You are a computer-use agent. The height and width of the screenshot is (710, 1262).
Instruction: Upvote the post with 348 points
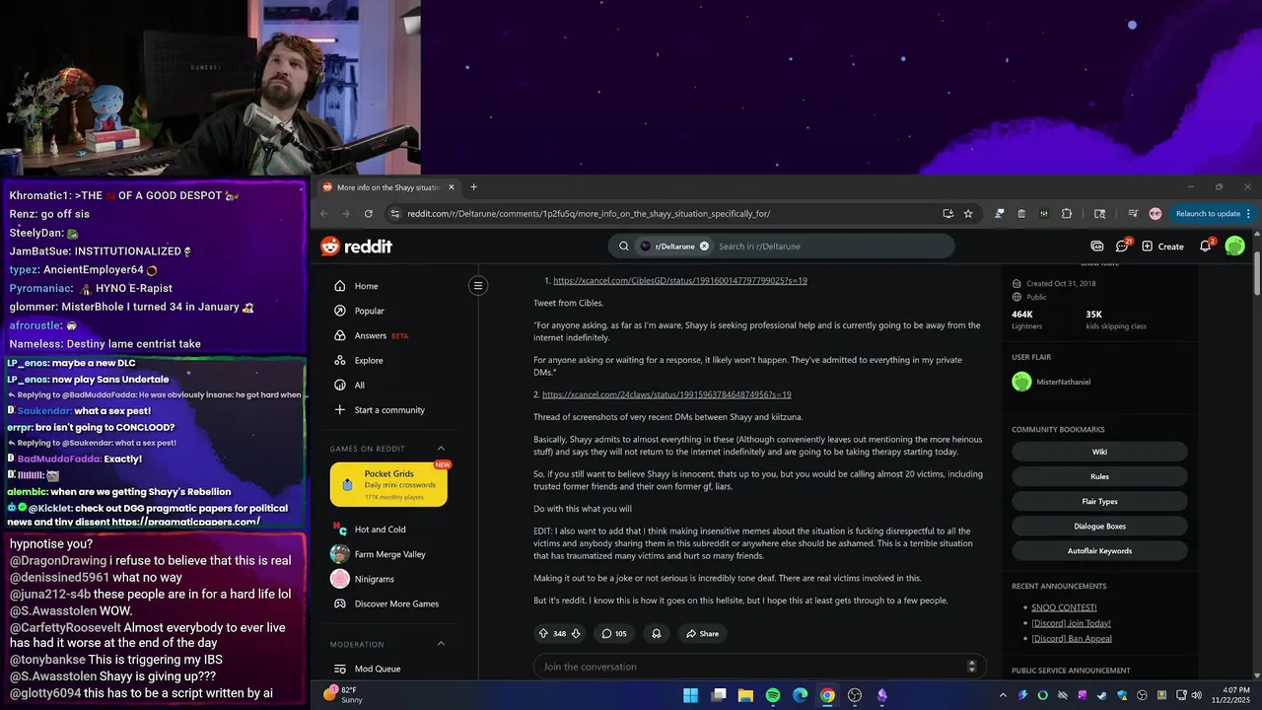[543, 633]
